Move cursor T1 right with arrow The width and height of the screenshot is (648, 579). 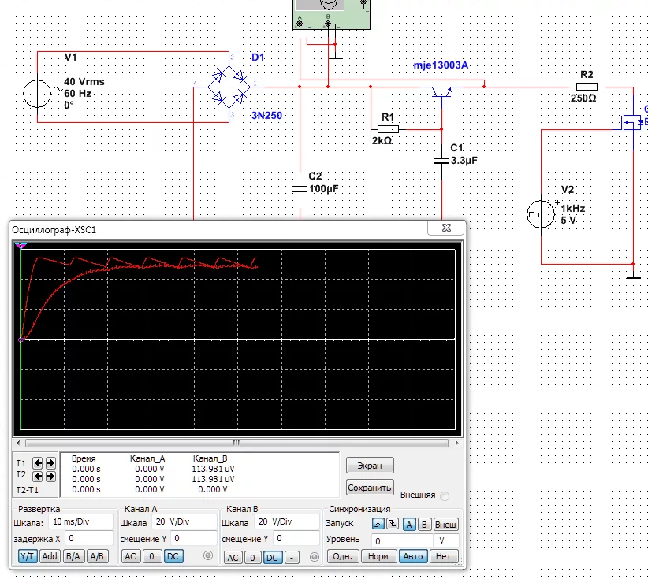50,463
